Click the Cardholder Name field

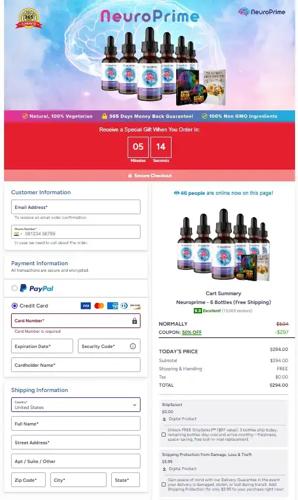(76, 365)
